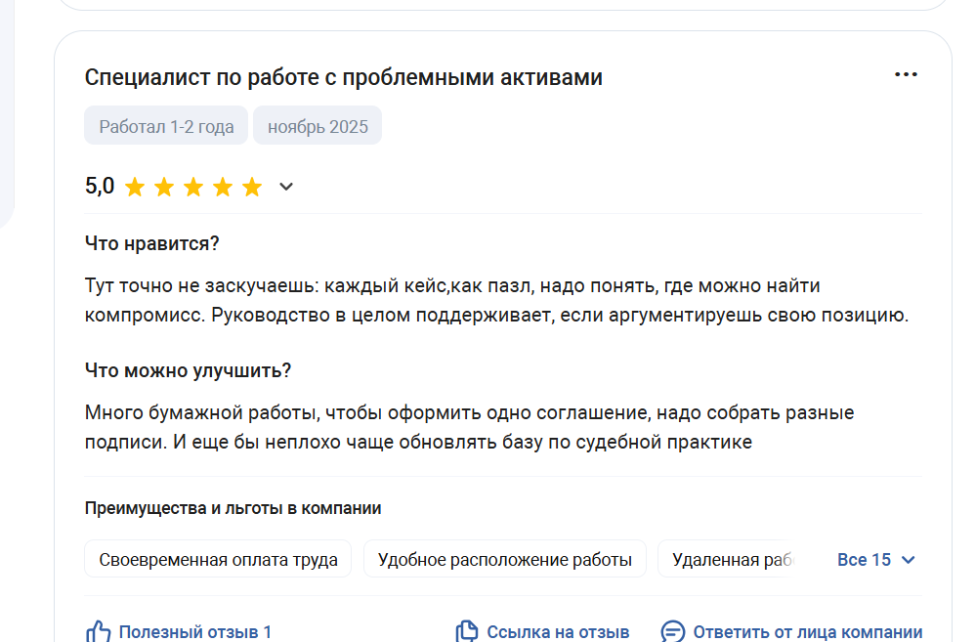
Task: Click the 5,0 rating score
Action: (100, 186)
